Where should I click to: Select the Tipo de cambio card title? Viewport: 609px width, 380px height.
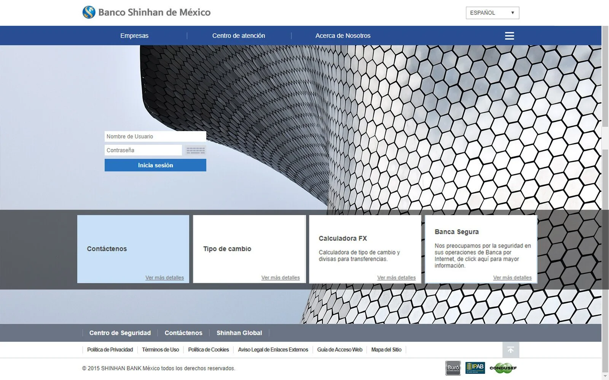click(227, 249)
